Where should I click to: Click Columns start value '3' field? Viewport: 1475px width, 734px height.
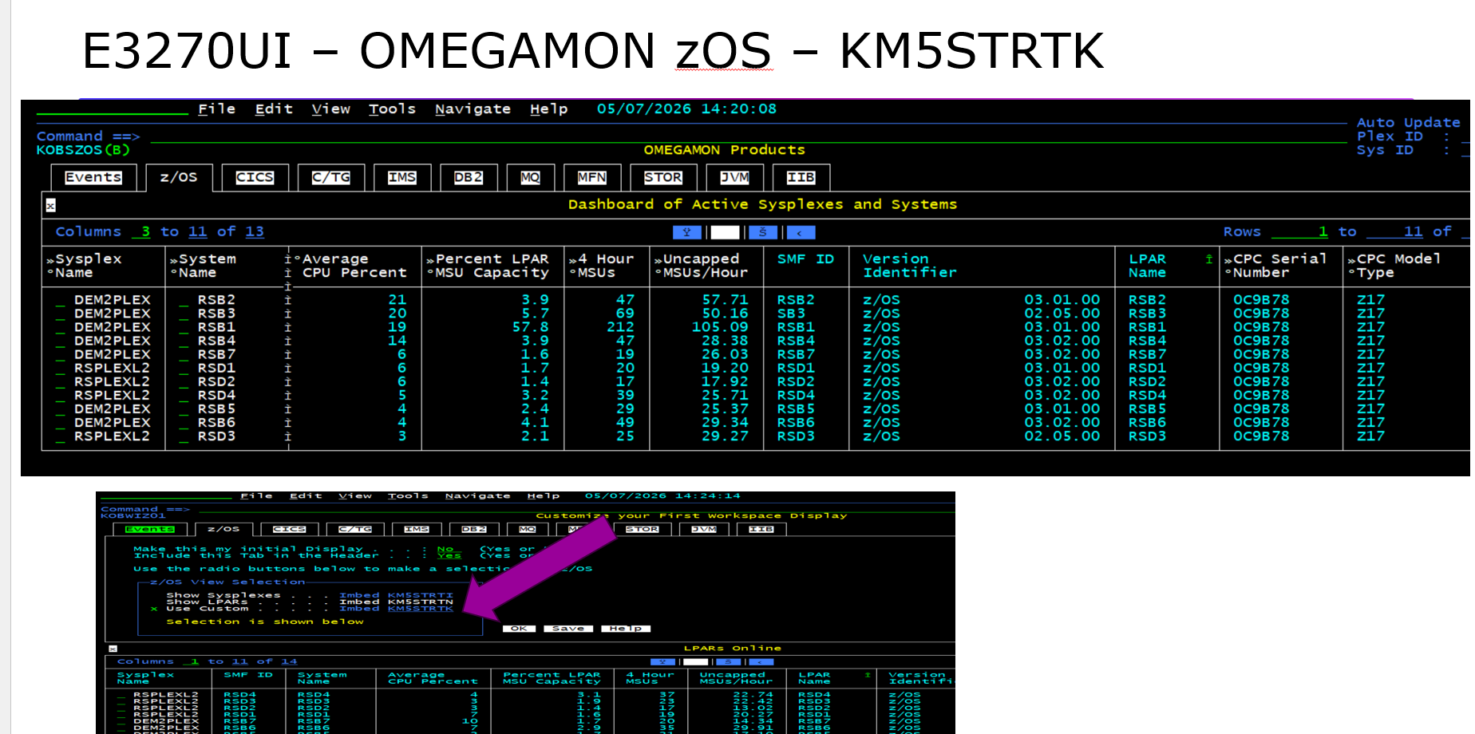point(141,231)
